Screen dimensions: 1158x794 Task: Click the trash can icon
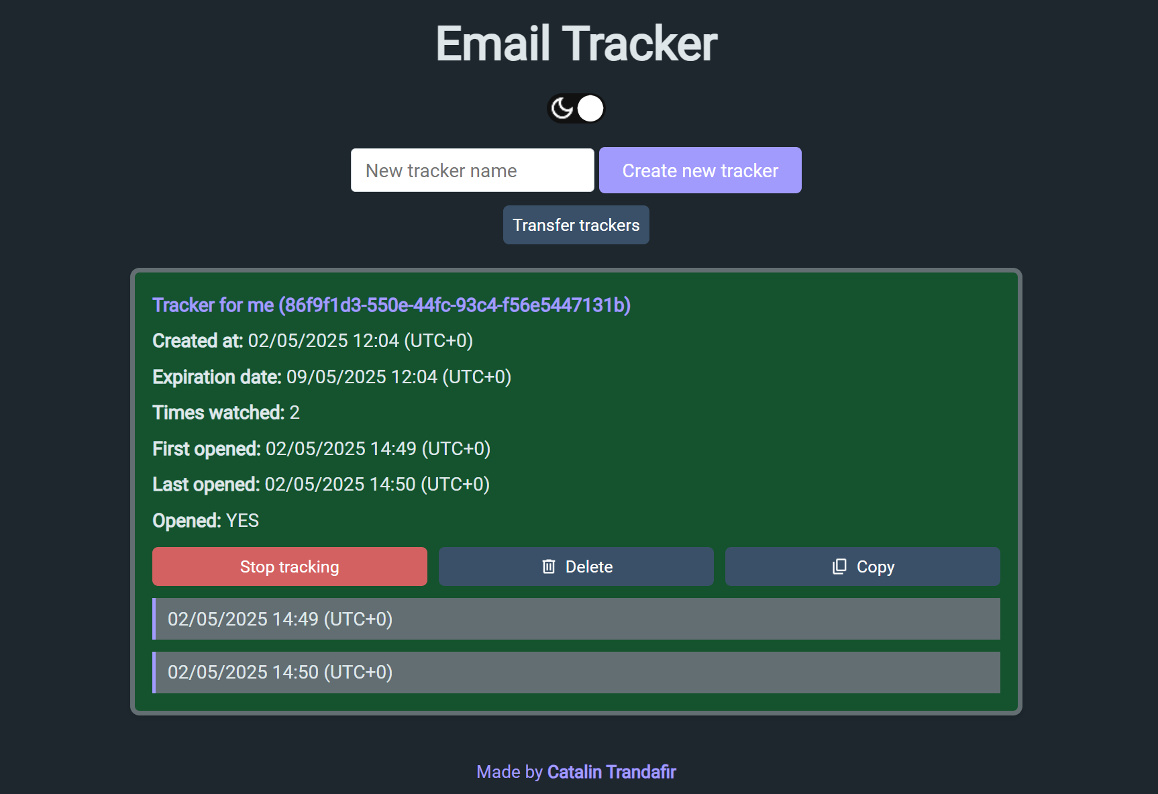click(x=549, y=567)
